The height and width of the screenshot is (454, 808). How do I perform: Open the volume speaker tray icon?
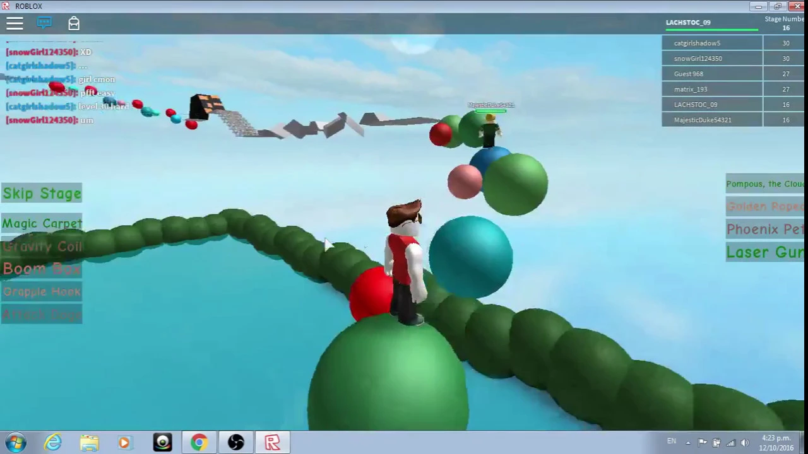pos(745,443)
